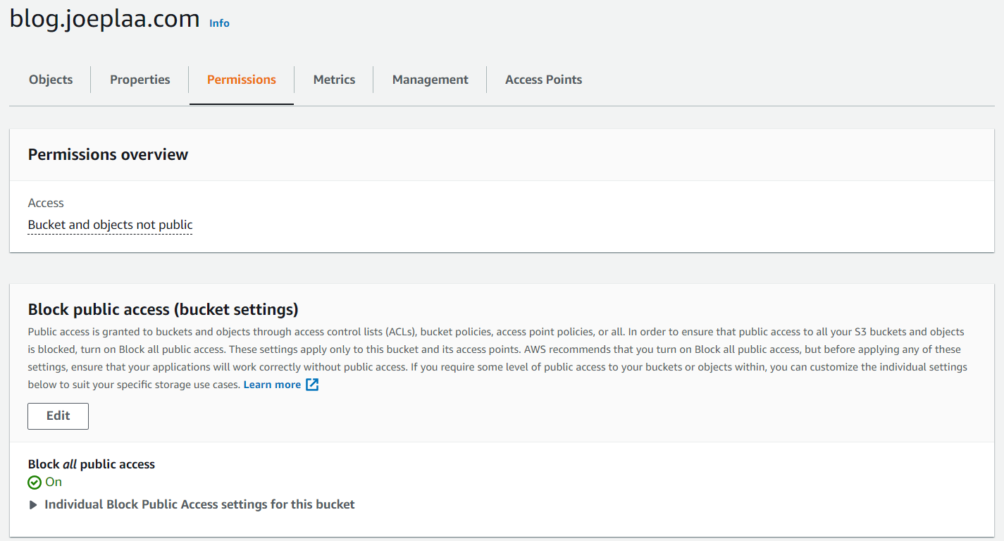Click 'Individual Block Public Access settings for this bucket'
Screen dimensions: 1004x541
coord(199,504)
